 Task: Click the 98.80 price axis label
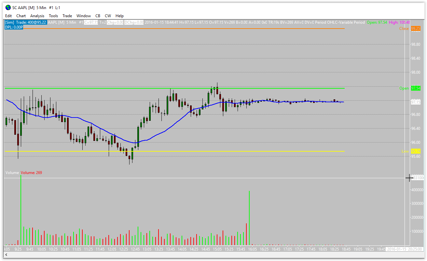point(416,44)
